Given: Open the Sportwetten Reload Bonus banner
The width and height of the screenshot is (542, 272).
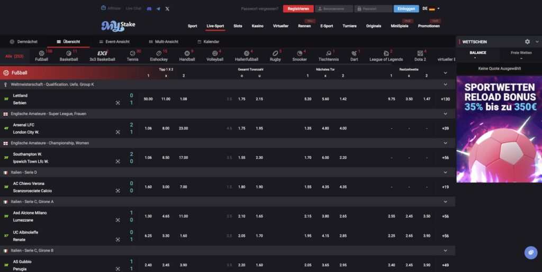Looking at the screenshot, I should [499, 129].
